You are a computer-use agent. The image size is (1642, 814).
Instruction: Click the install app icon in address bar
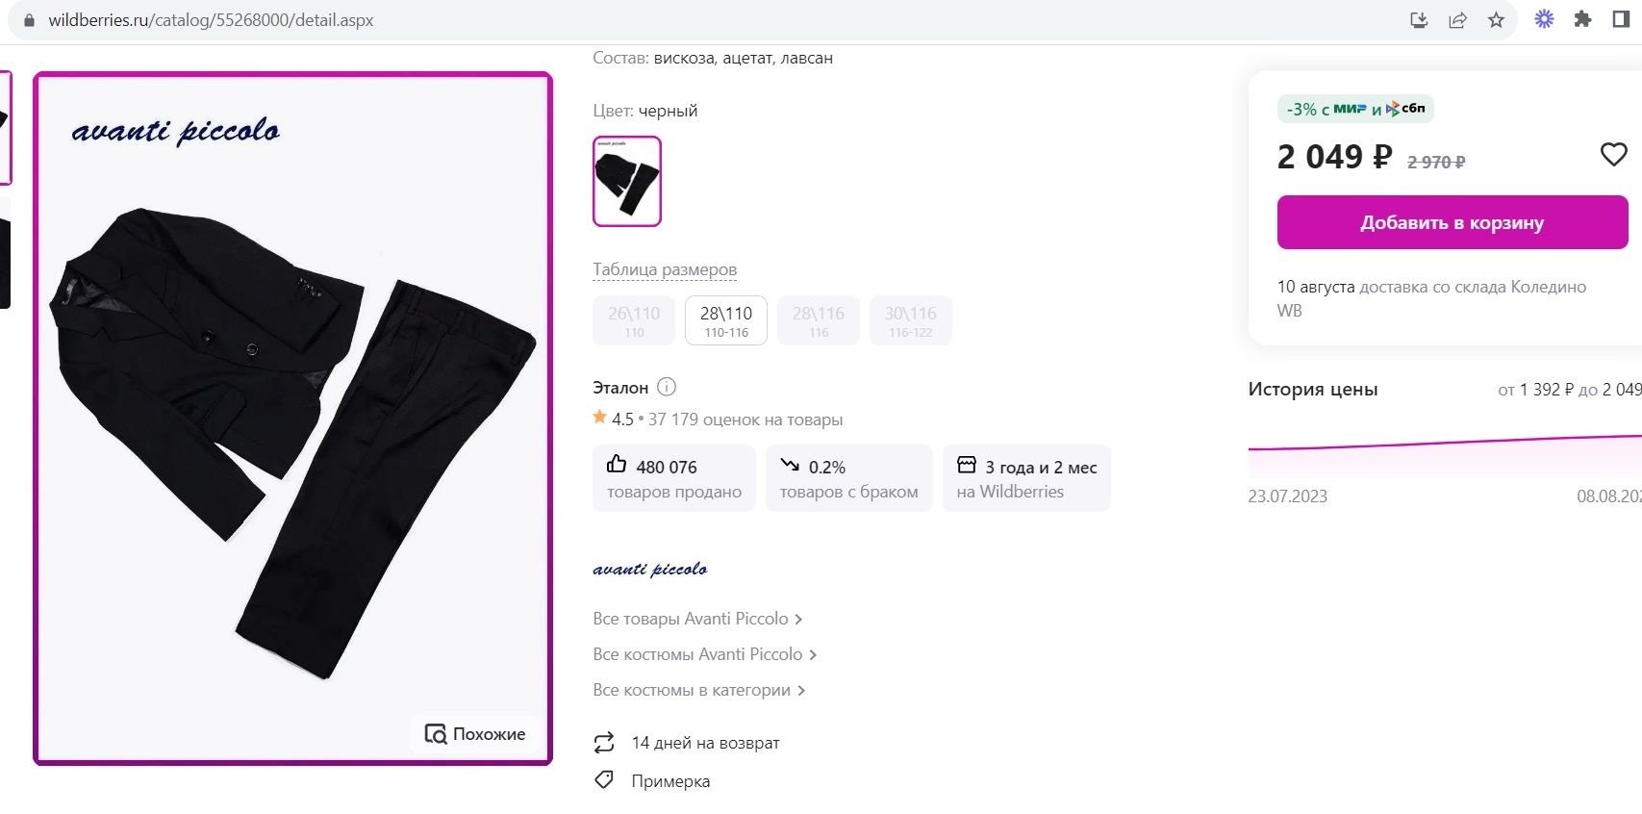(1419, 20)
